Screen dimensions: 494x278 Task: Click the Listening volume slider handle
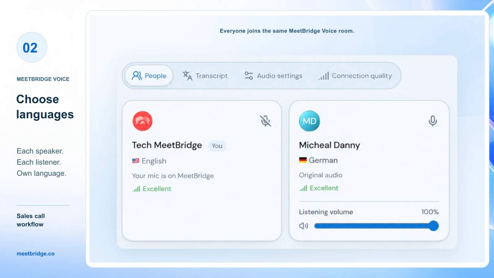(x=433, y=226)
